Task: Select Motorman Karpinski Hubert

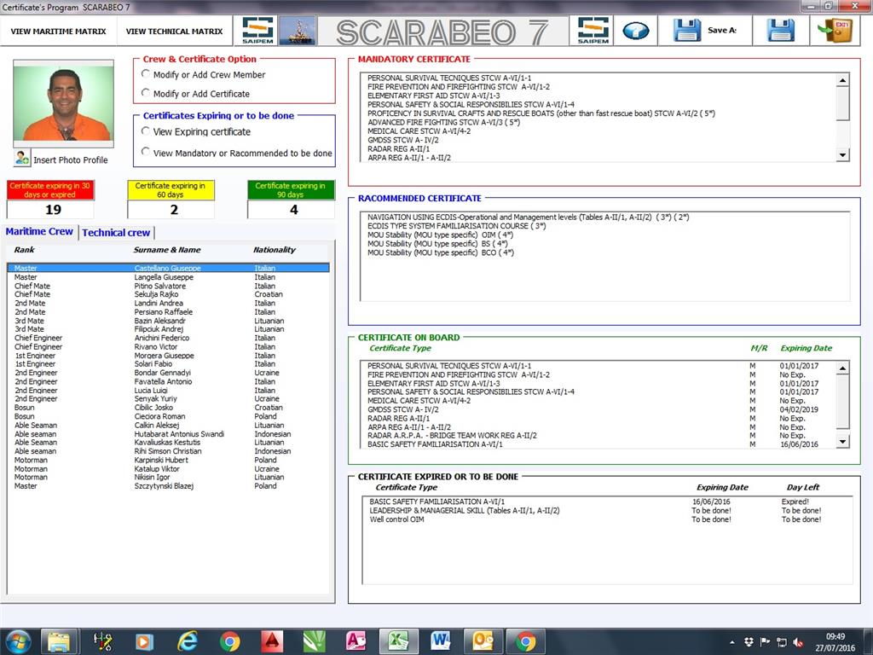Action: (168, 460)
